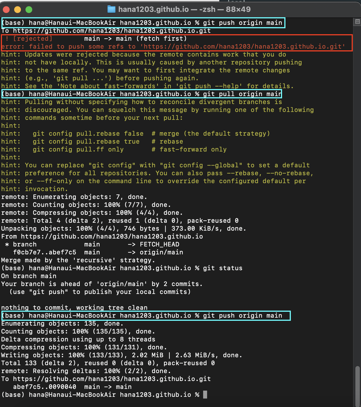Click first 'To https://github.com/hana1203' URL line
The width and height of the screenshot is (361, 407).
(106, 31)
